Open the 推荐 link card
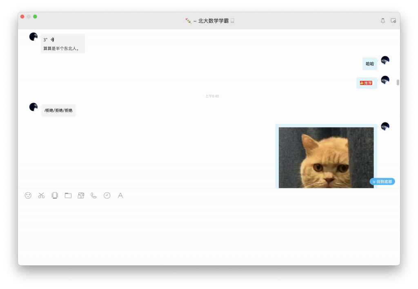The height and width of the screenshot is (289, 418). pyautogui.click(x=366, y=83)
